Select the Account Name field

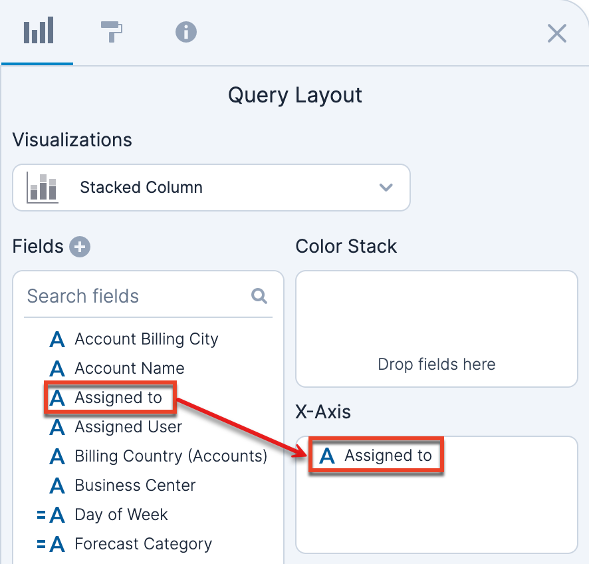(x=130, y=368)
